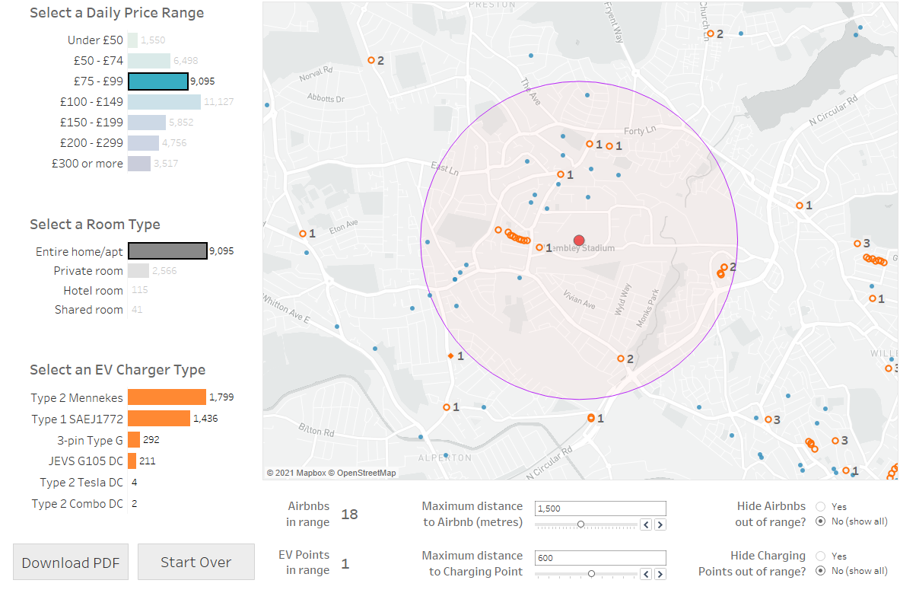Click the Start Over button
Viewport: 900px width, 593px height.
coord(196,563)
